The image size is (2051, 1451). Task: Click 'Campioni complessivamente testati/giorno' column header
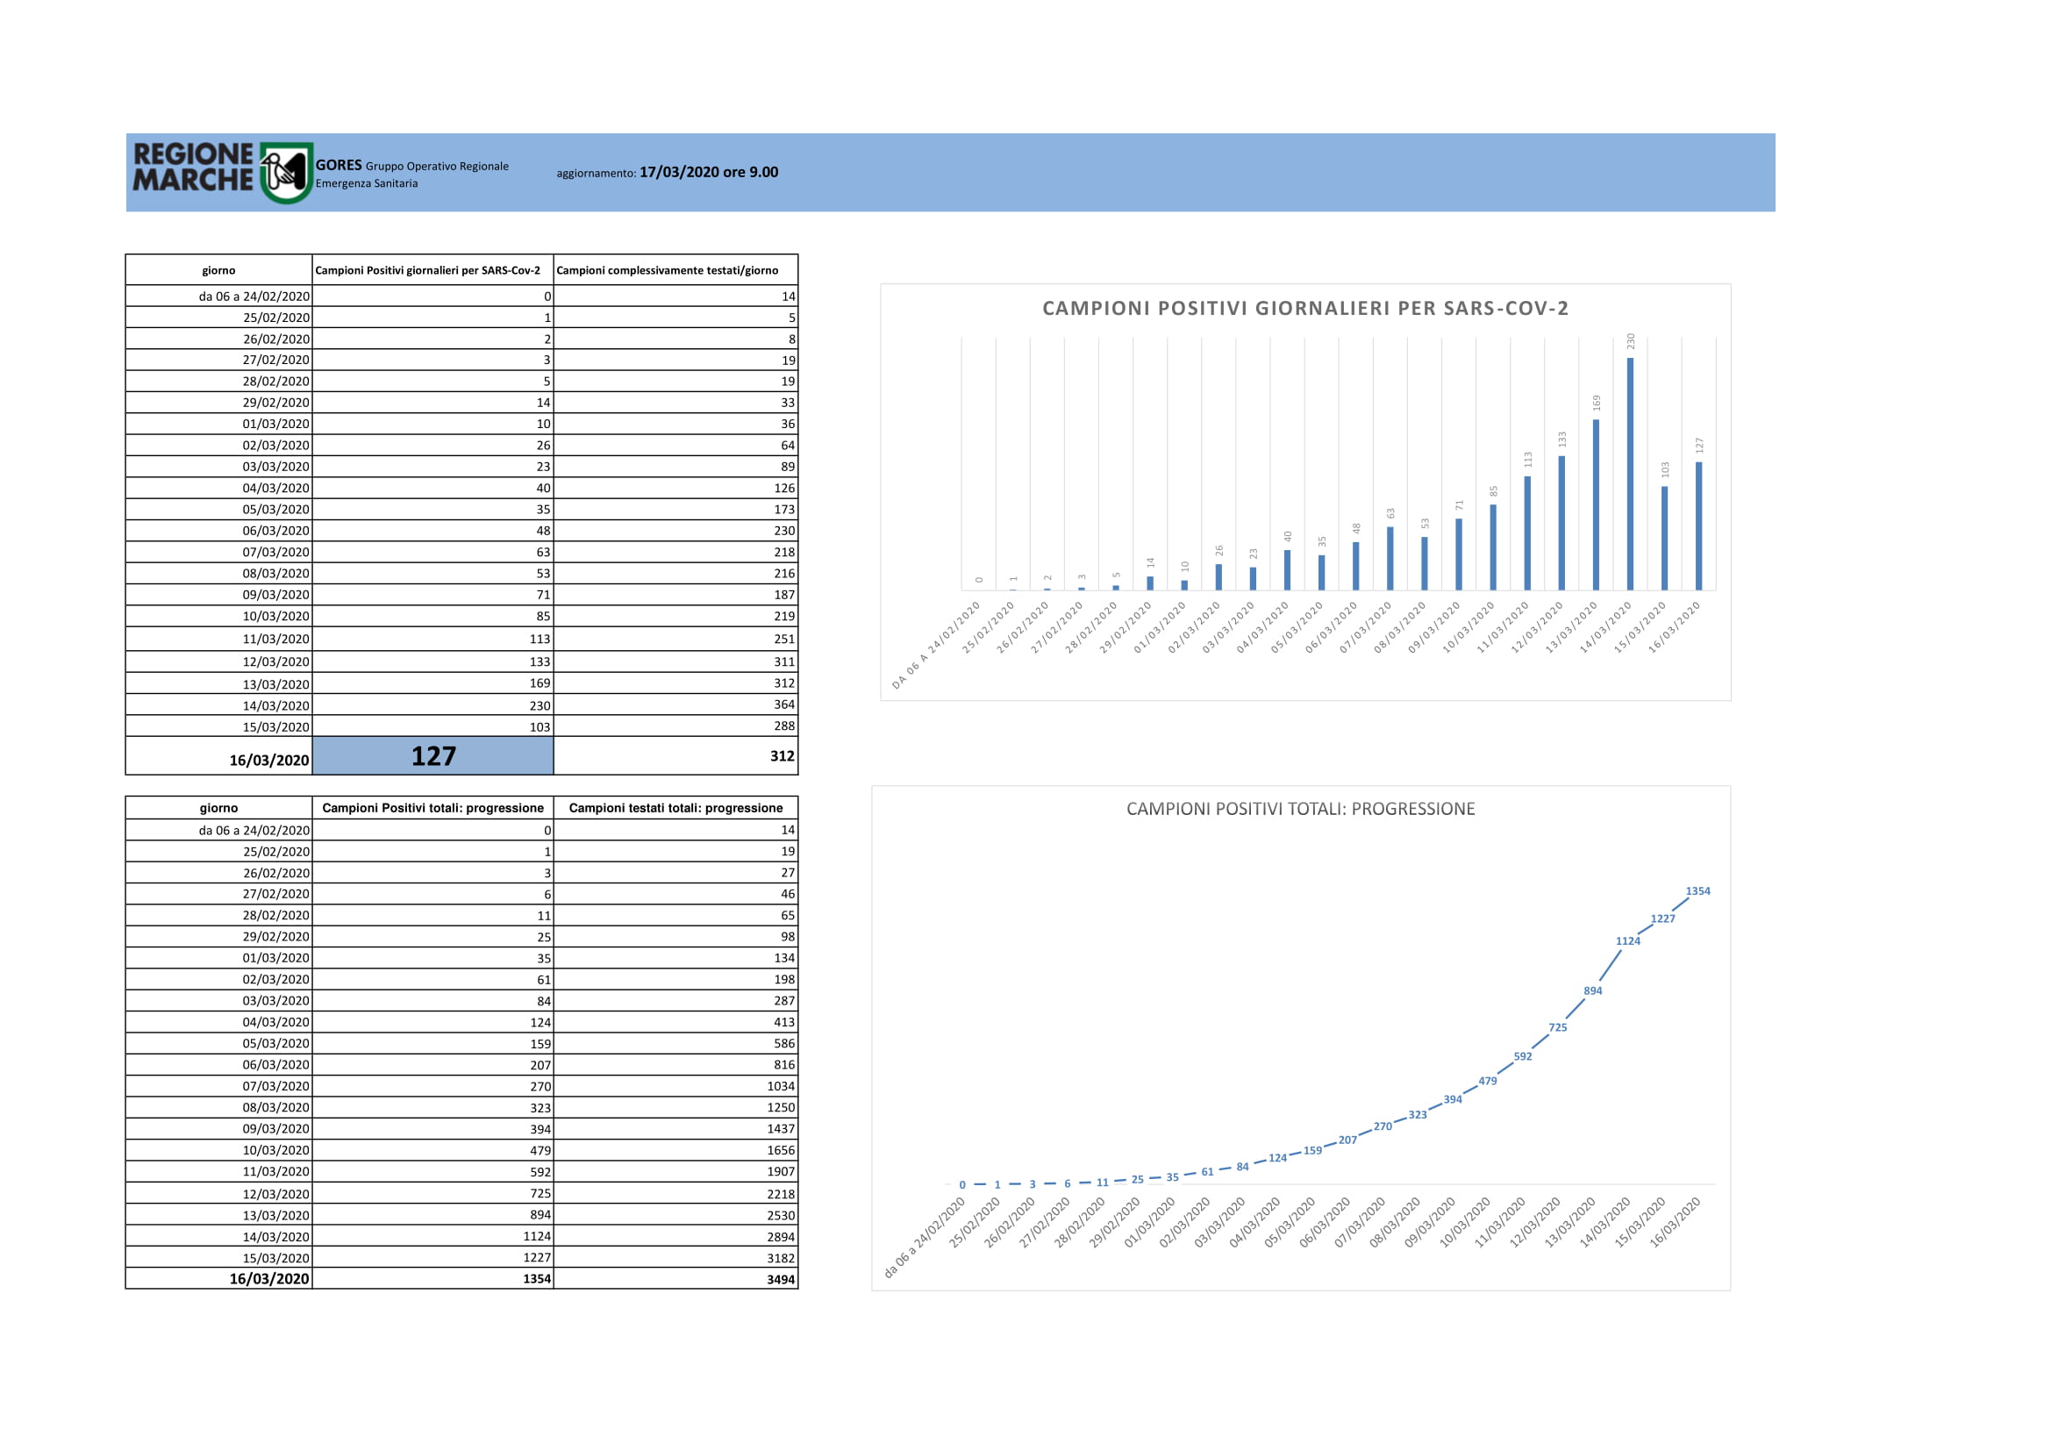click(x=668, y=270)
